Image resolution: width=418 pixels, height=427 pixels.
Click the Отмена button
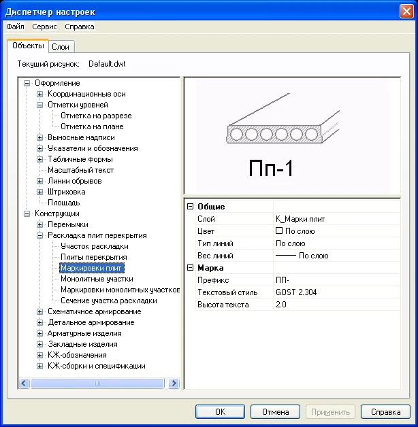point(275,412)
